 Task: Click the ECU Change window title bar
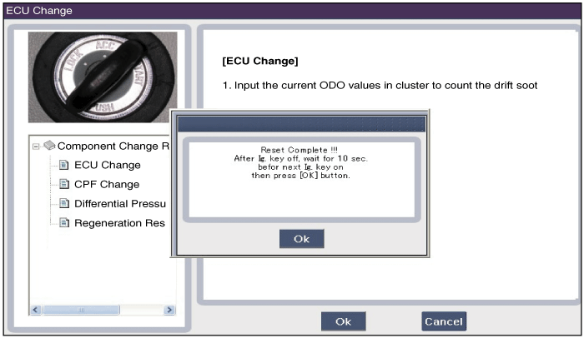tap(292, 11)
